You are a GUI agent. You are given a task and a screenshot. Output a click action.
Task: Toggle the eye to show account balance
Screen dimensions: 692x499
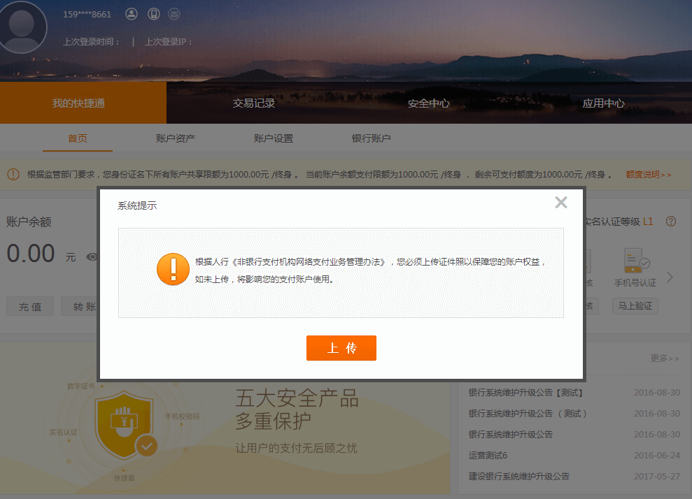tap(91, 257)
